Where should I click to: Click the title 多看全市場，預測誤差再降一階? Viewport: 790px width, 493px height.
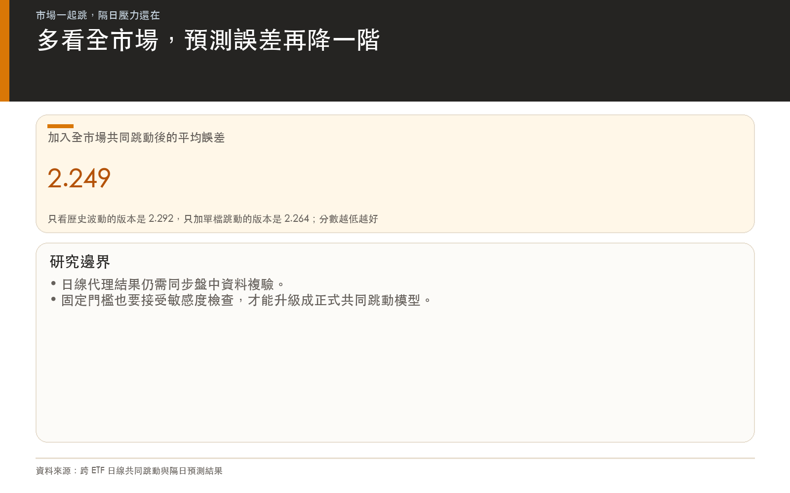(x=208, y=40)
